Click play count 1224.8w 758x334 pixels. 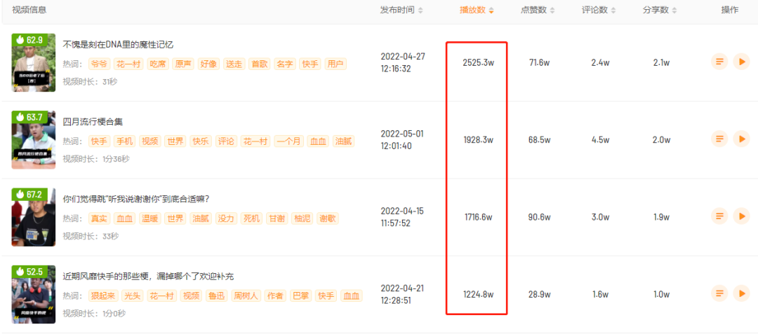tap(478, 294)
